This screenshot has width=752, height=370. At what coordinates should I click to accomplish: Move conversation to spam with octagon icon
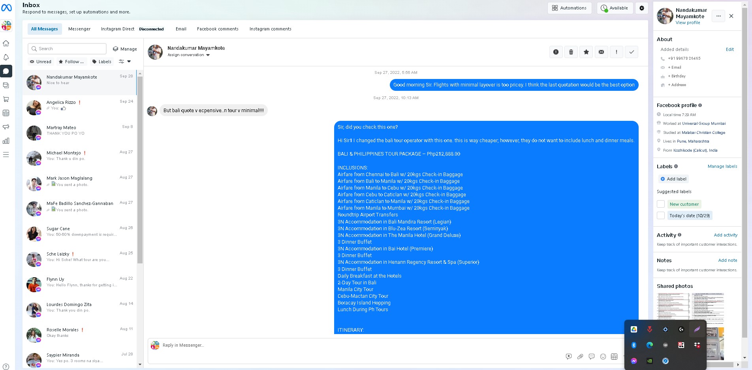tap(556, 52)
